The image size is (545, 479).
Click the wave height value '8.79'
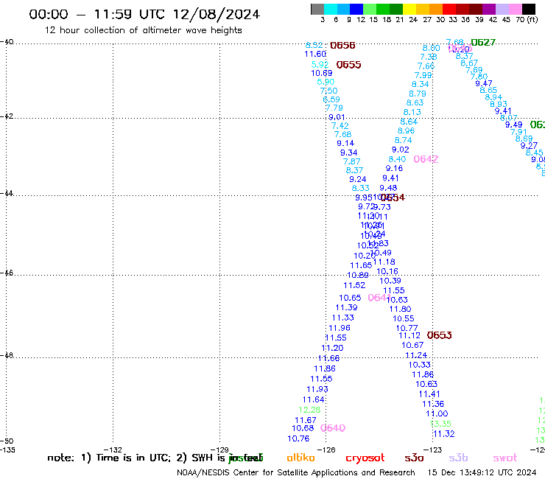point(417,94)
